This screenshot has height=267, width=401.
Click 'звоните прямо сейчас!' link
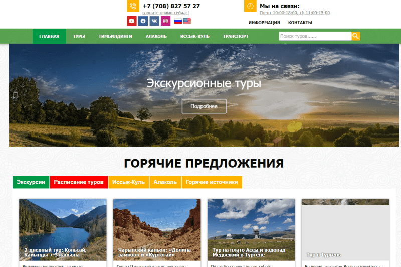(x=165, y=13)
